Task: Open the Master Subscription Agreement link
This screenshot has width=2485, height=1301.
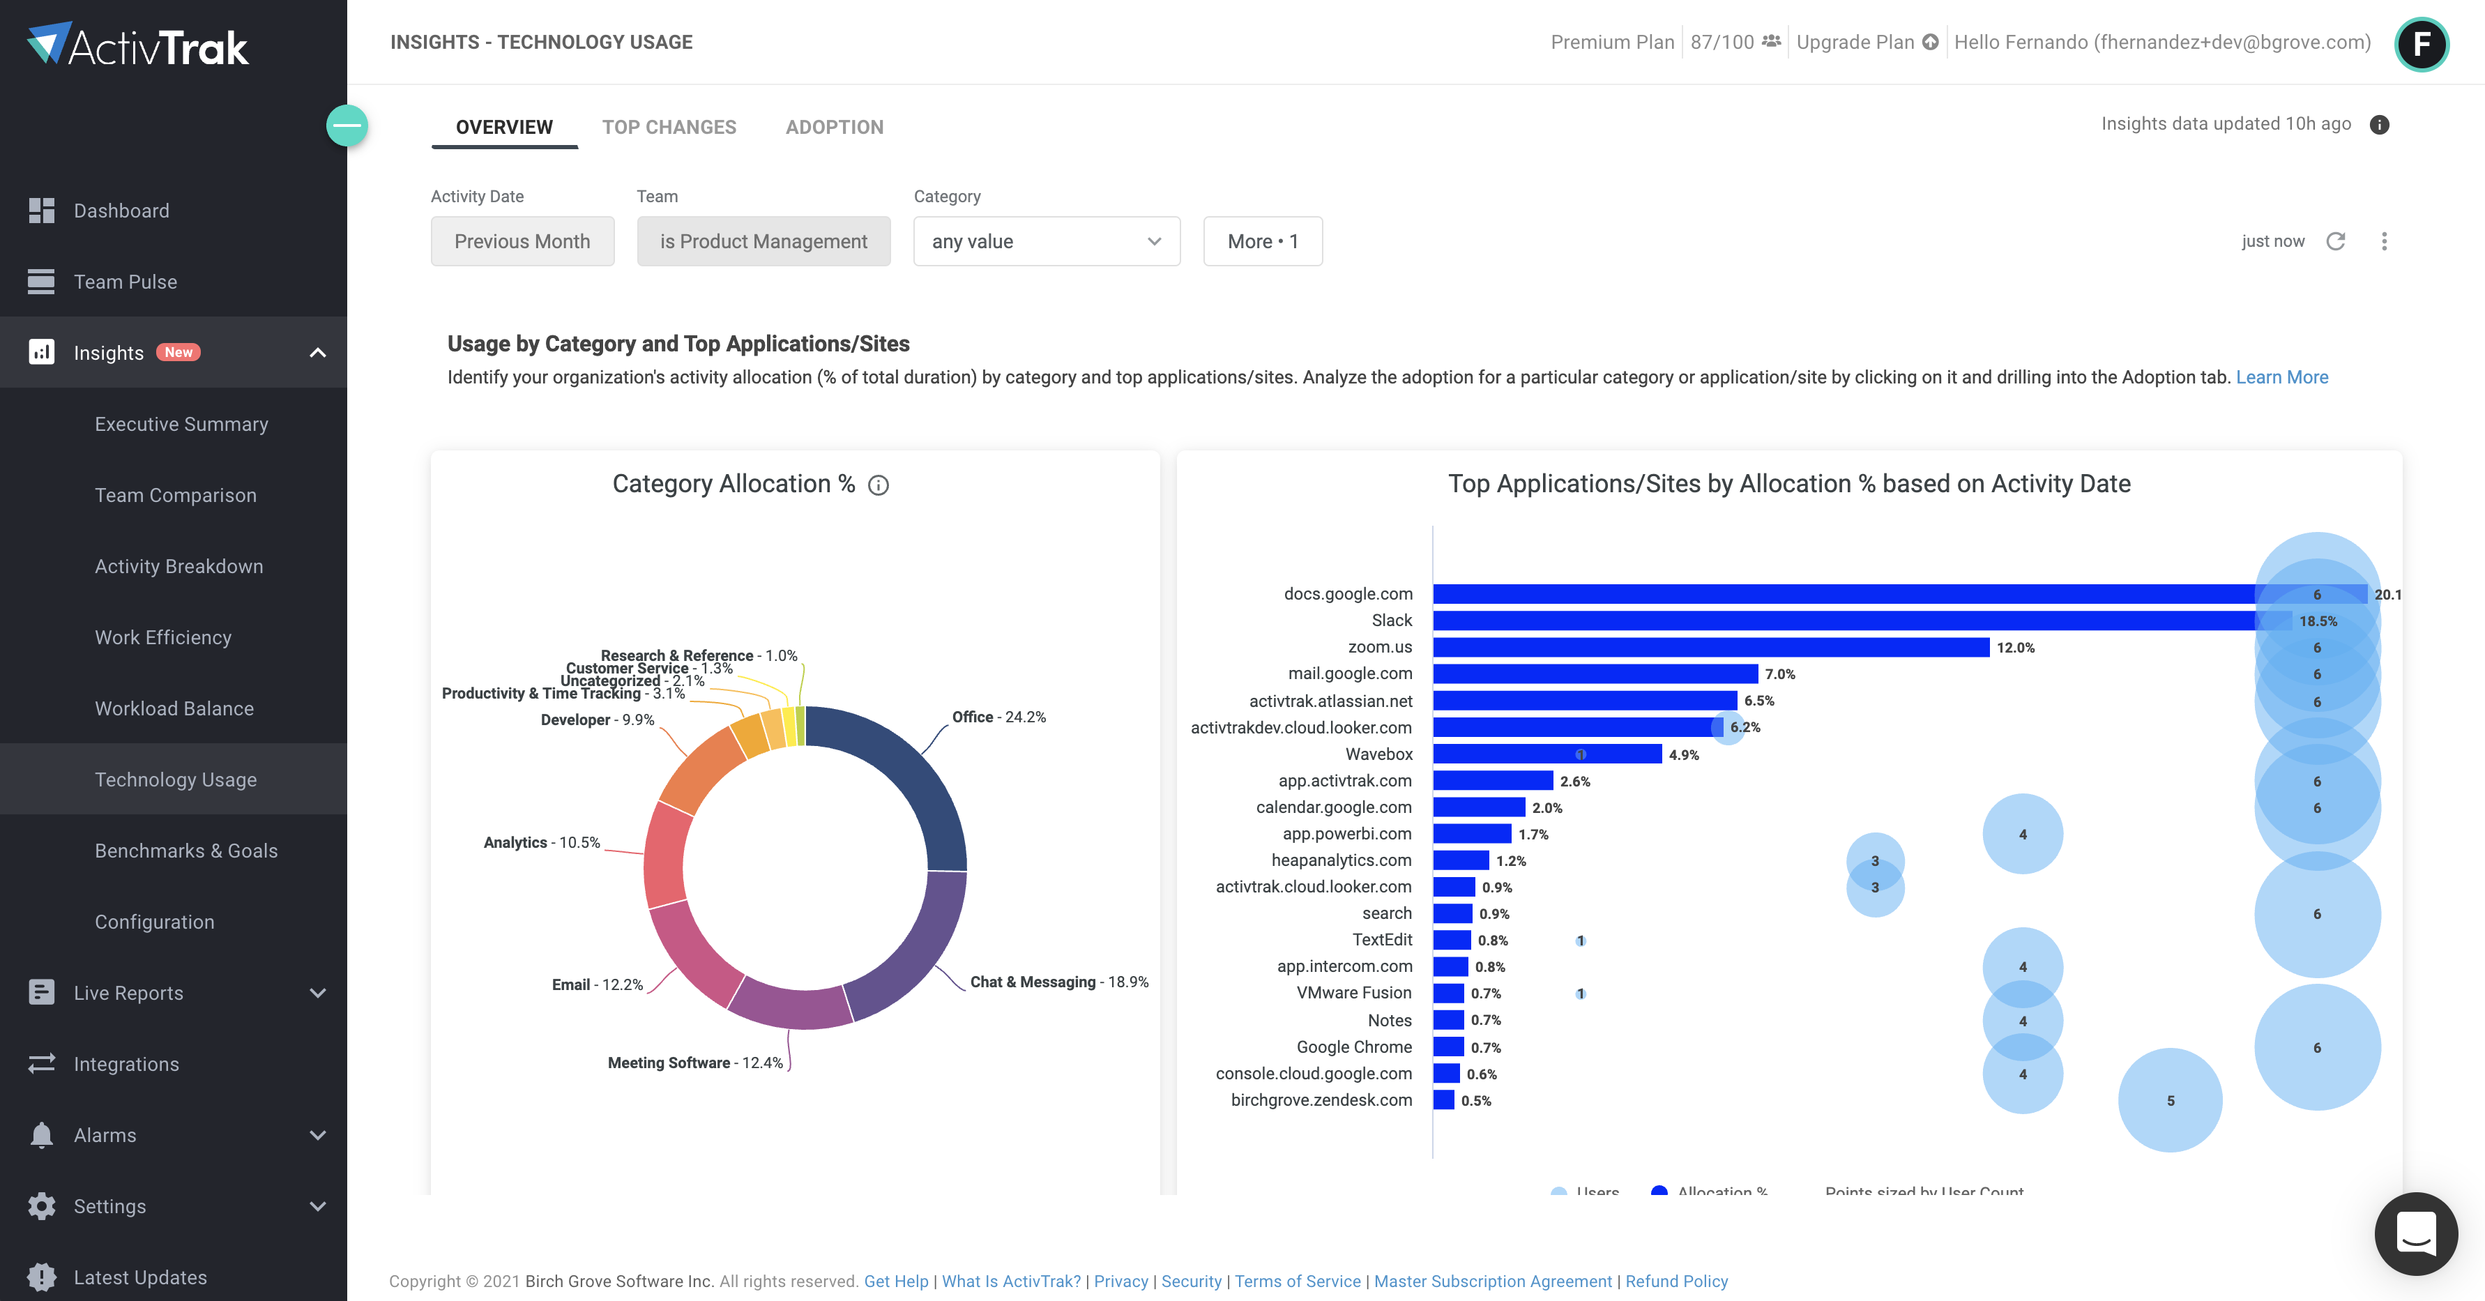Action: [1492, 1281]
